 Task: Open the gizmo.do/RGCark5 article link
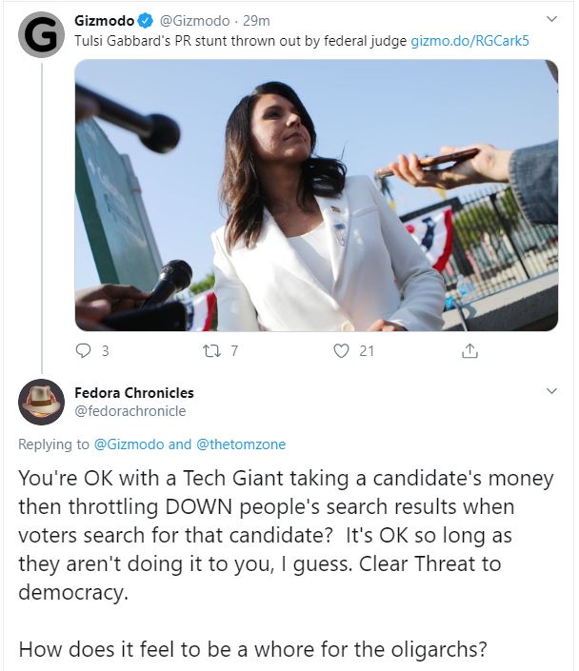[459, 41]
